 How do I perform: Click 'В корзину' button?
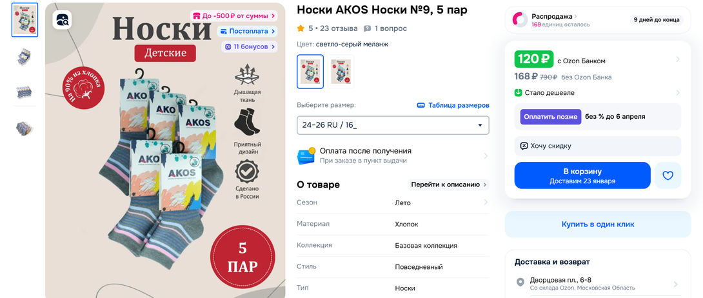click(582, 175)
